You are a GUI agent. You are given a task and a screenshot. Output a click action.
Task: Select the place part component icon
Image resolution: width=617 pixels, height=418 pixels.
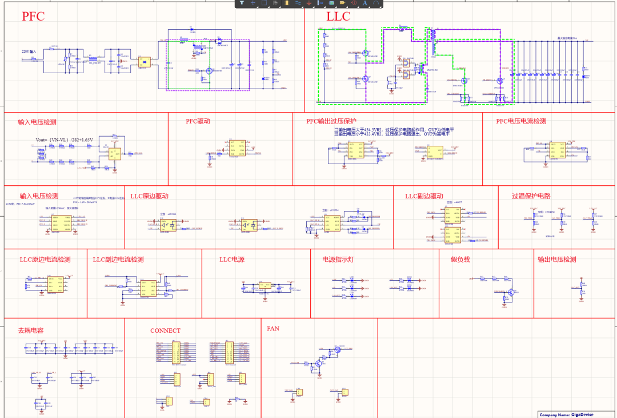[x=287, y=3]
